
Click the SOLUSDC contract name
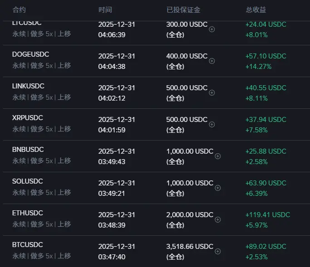pyautogui.click(x=27, y=181)
